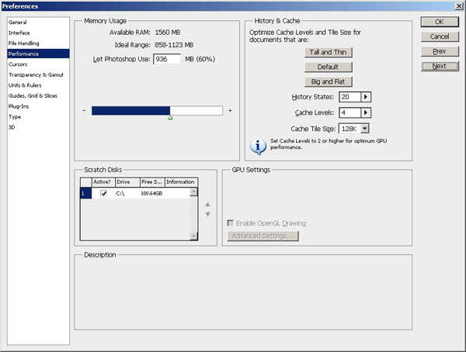Select Performance in the sidebar list
Viewport: 466px width, 352px height.
(38, 53)
